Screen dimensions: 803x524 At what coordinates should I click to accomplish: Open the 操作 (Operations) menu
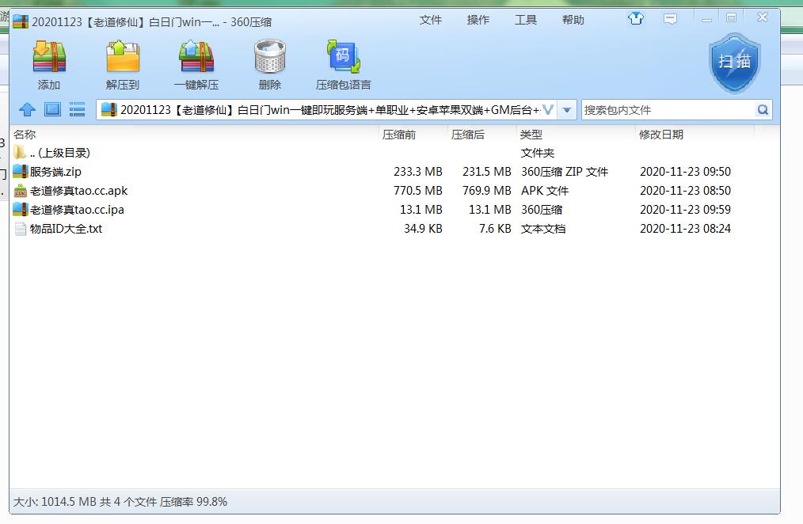478,20
